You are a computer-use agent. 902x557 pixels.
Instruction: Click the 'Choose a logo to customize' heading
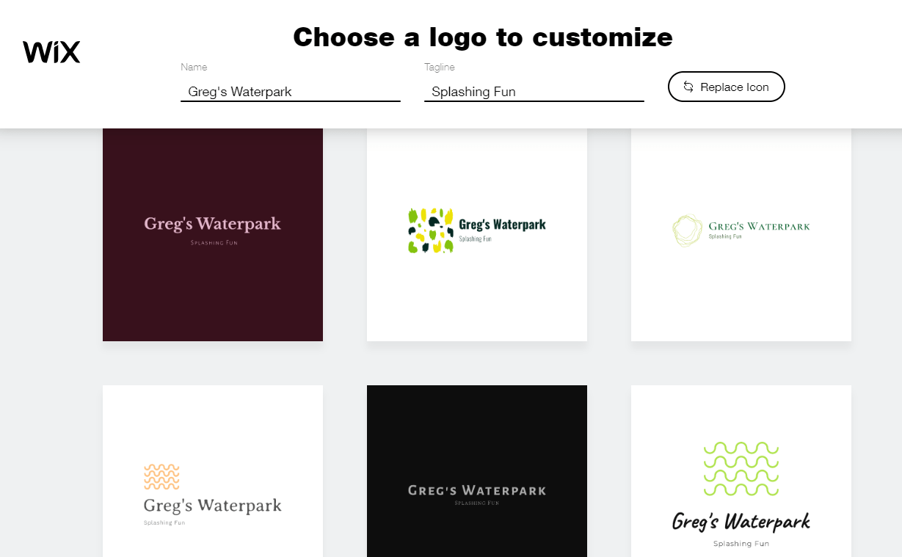click(483, 37)
